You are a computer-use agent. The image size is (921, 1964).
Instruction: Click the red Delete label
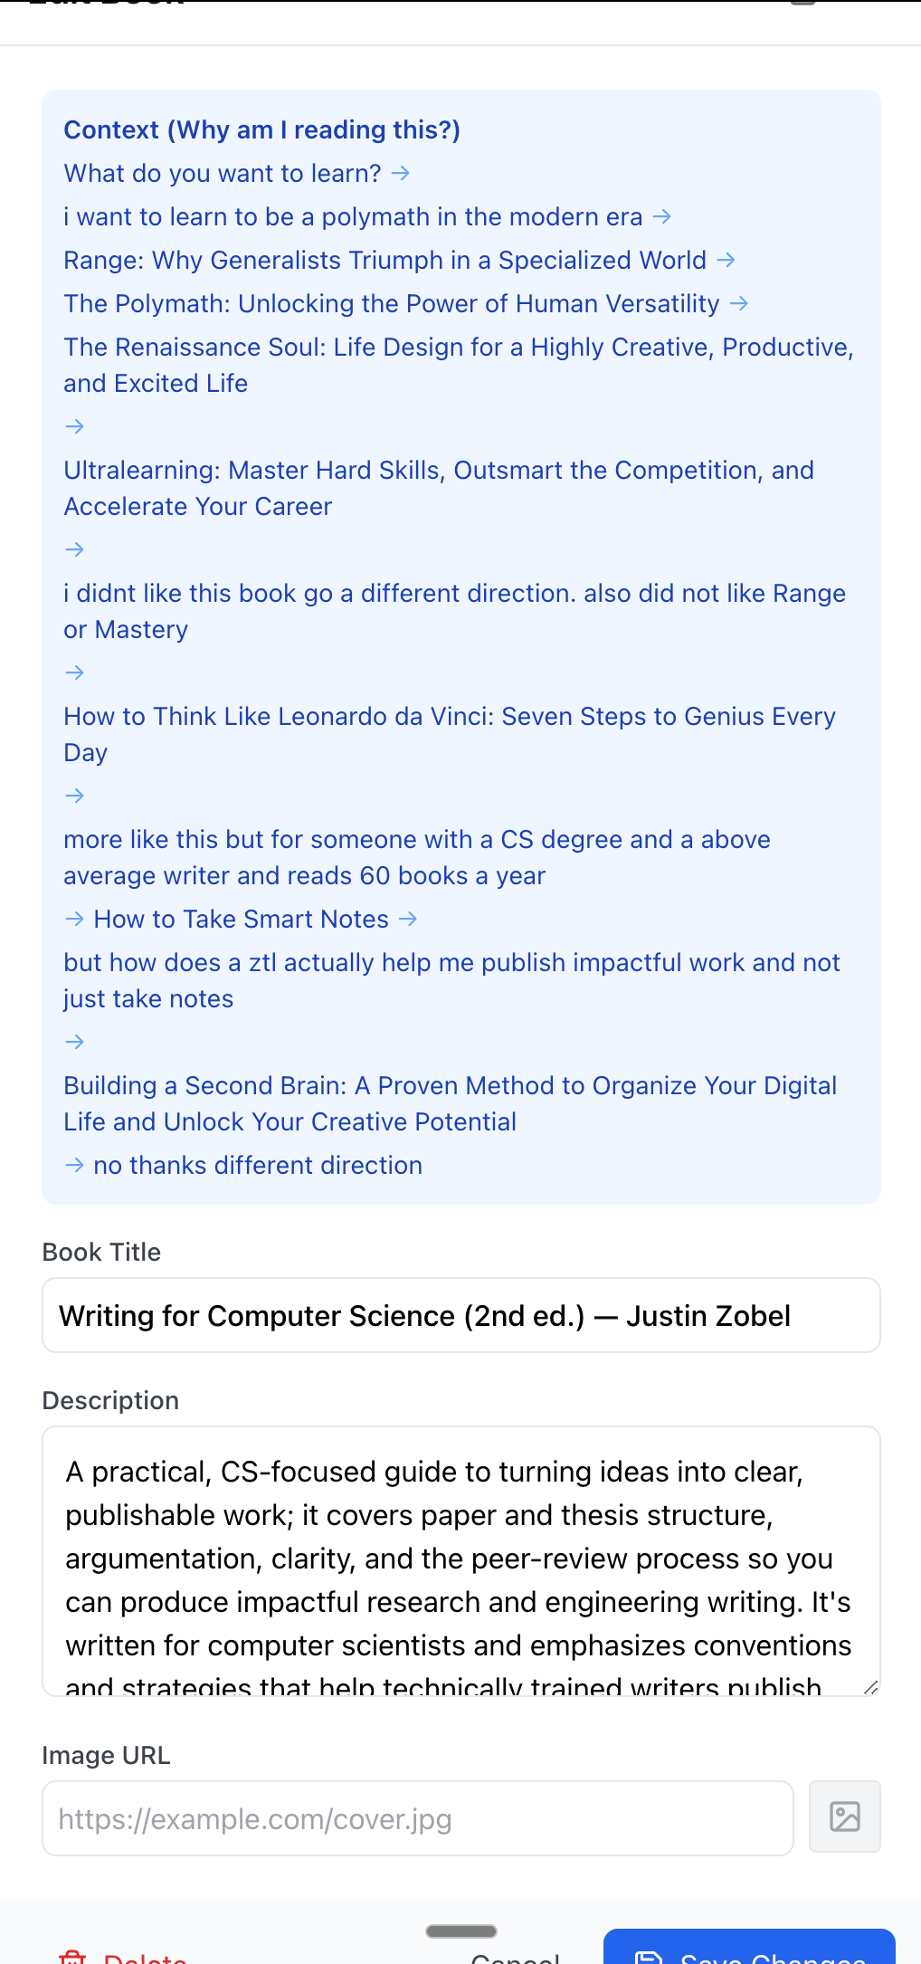click(145, 1958)
